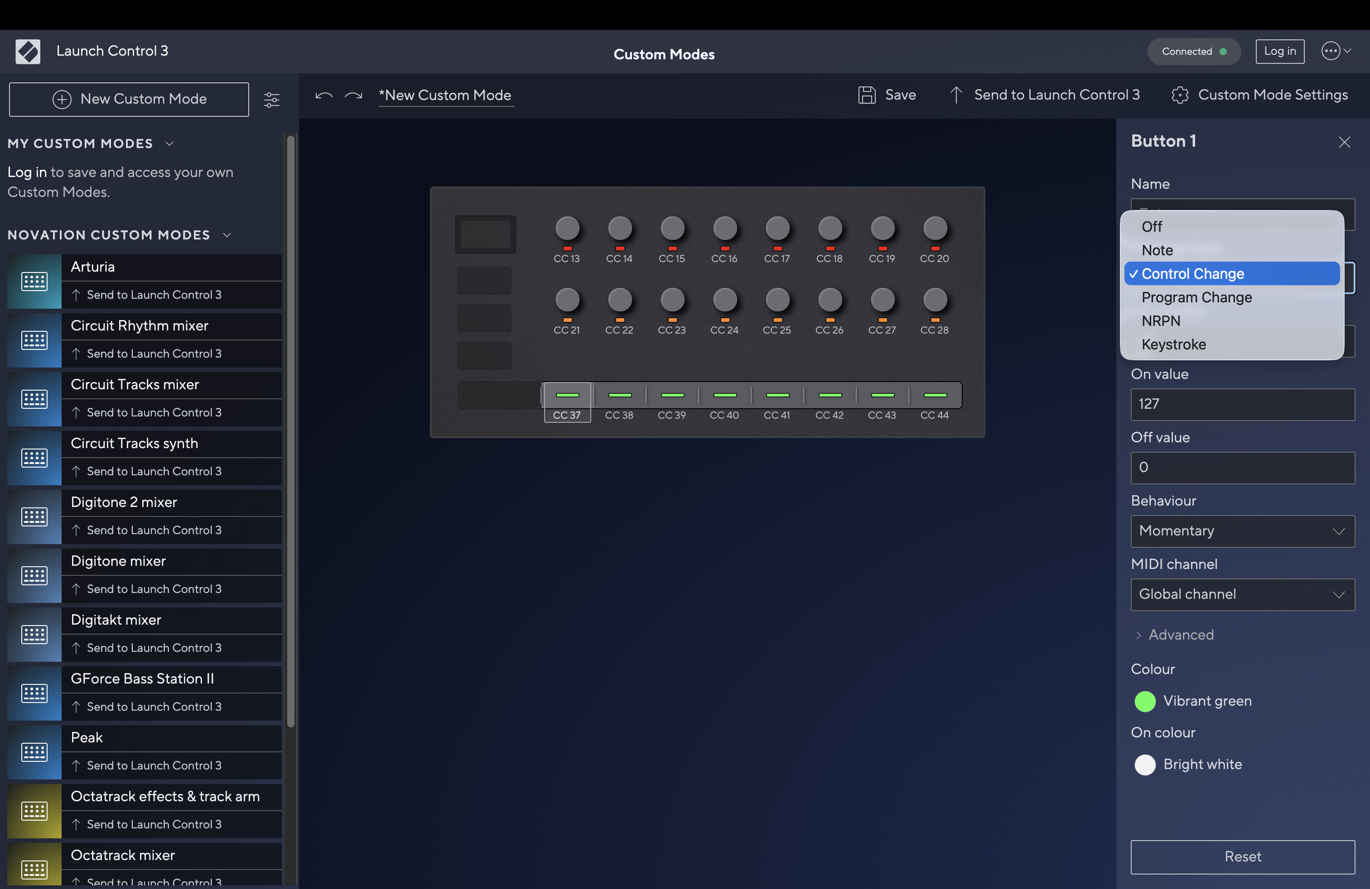The height and width of the screenshot is (889, 1370).
Task: Select the CC 27 knob
Action: pyautogui.click(x=883, y=300)
